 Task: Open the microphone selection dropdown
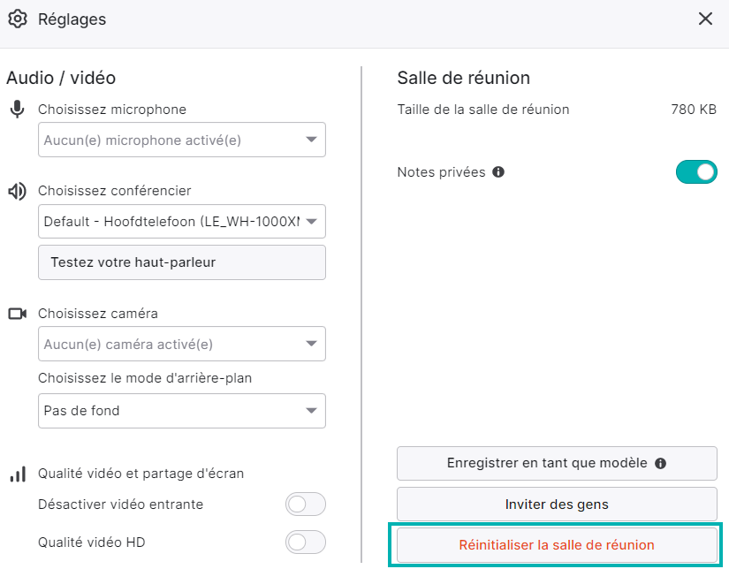pos(182,140)
